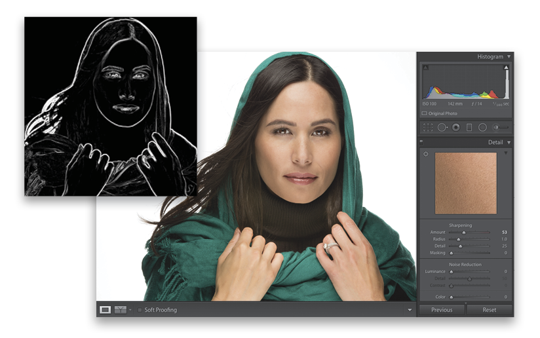Select the Spot Removal tool
Image resolution: width=540 pixels, height=338 pixels.
click(442, 127)
